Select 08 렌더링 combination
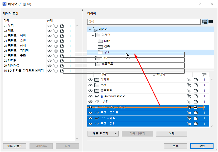 point(10,61)
